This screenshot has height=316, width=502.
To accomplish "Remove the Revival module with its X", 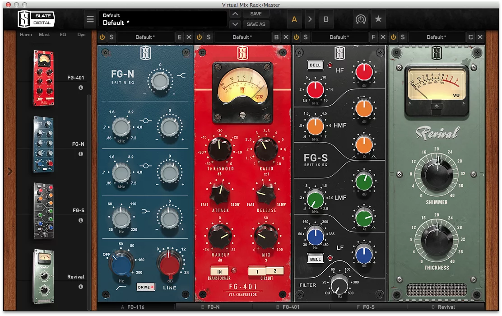I will click(x=480, y=37).
